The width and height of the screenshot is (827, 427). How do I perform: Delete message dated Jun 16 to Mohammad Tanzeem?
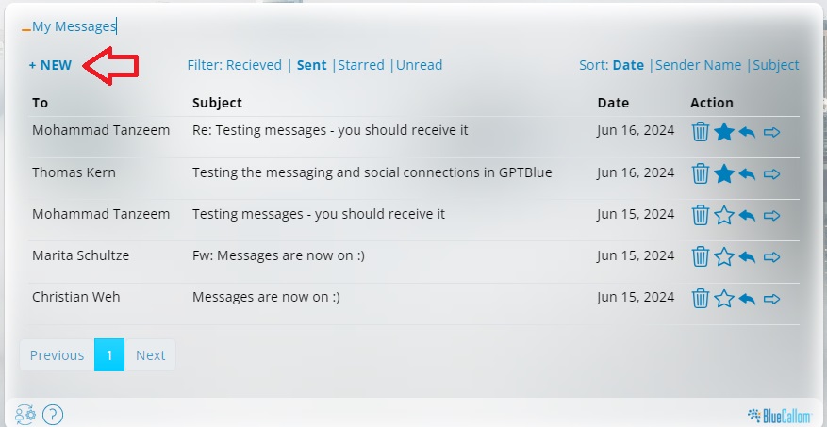(x=701, y=132)
